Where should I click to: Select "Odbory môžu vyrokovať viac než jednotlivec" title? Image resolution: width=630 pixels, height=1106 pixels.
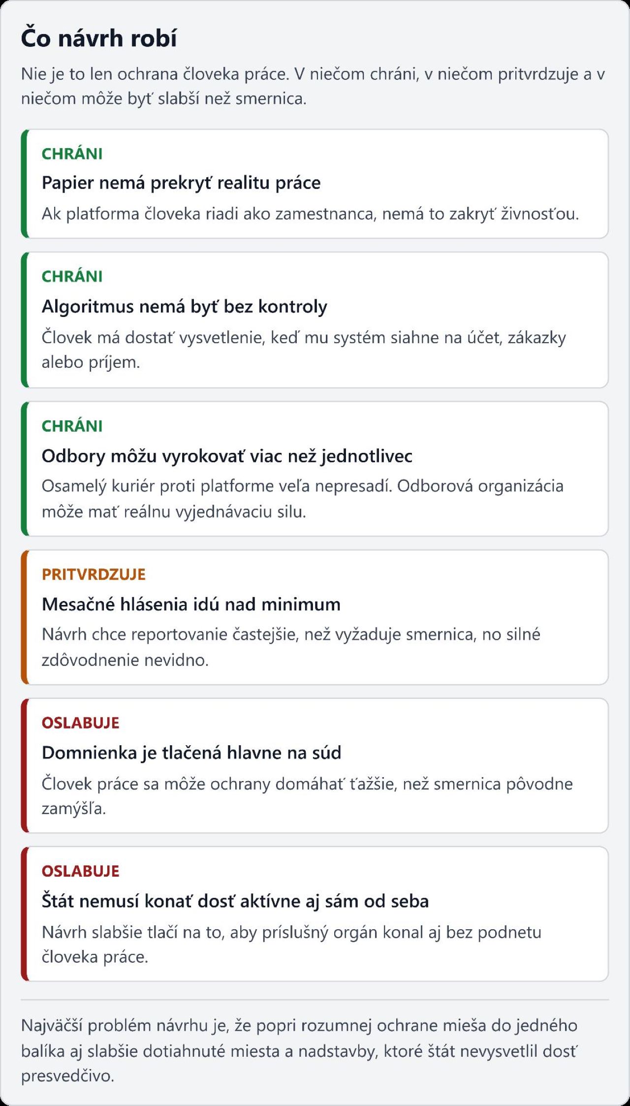227,456
